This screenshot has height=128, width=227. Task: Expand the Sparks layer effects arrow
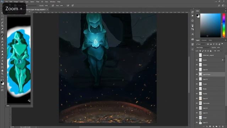click(x=225, y=60)
